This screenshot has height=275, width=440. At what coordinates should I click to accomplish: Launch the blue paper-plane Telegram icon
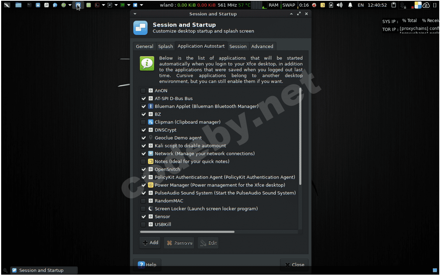tap(135, 5)
